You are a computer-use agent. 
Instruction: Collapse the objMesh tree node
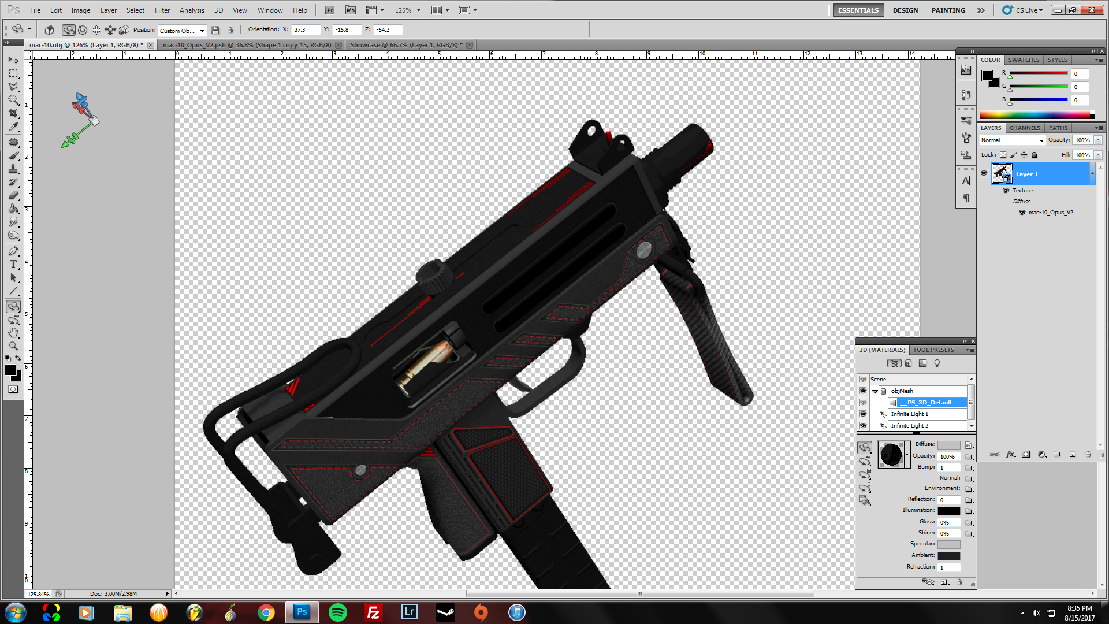874,391
